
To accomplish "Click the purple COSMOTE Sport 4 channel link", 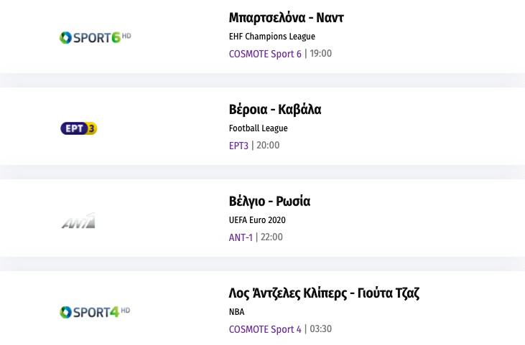I will pos(265,329).
